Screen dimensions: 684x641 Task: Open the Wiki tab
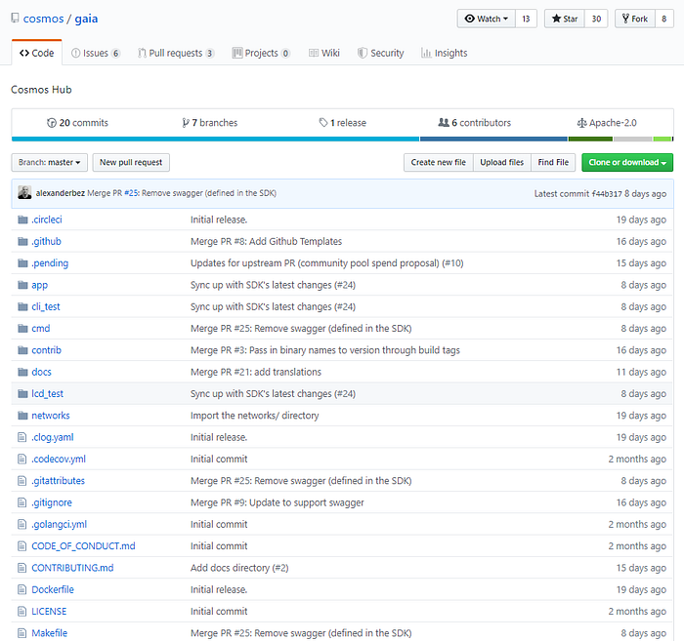point(324,53)
